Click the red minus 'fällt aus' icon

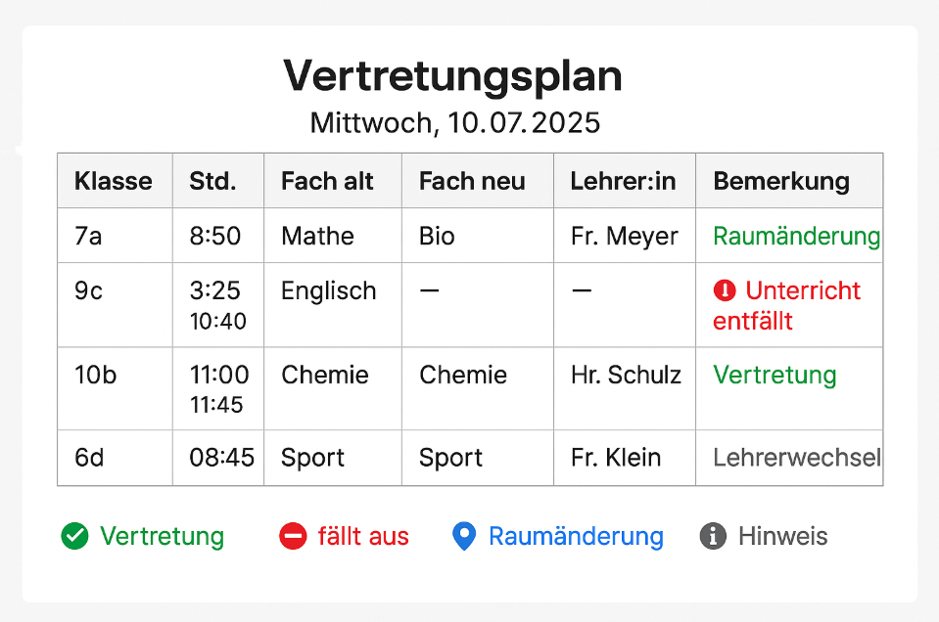pos(293,536)
